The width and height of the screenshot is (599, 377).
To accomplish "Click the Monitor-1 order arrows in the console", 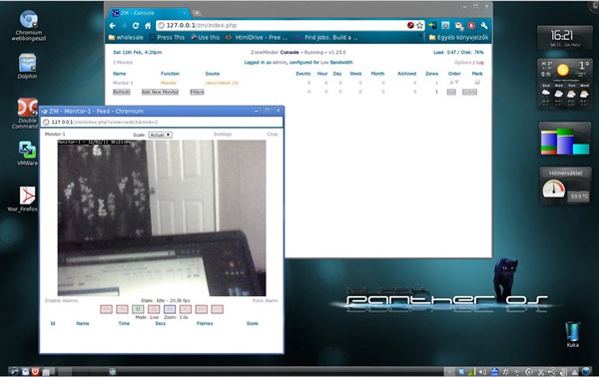I will coord(454,82).
